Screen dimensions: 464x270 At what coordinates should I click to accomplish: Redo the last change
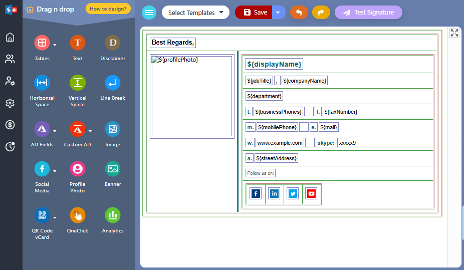tap(321, 13)
